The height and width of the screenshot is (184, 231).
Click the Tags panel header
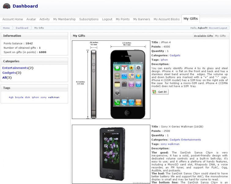(x=34, y=88)
